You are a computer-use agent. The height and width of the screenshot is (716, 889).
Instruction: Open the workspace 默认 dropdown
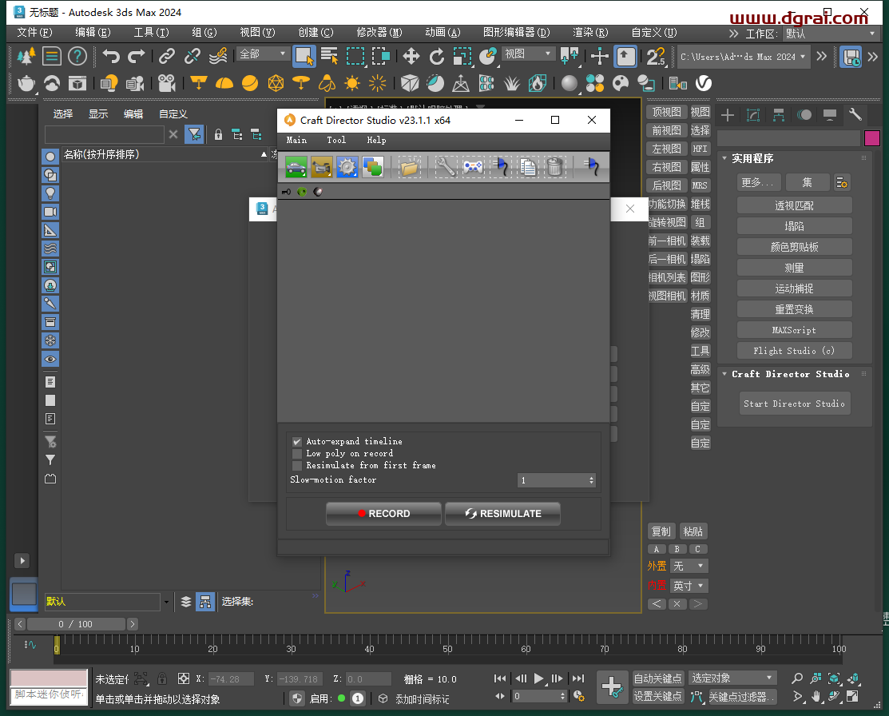pyautogui.click(x=831, y=34)
